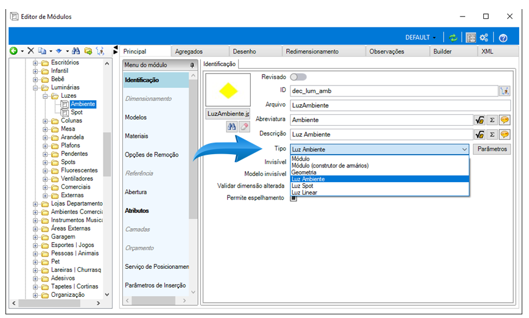Click the sigma icon on Abreviatura row
This screenshot has width=529, height=318.
[492, 120]
